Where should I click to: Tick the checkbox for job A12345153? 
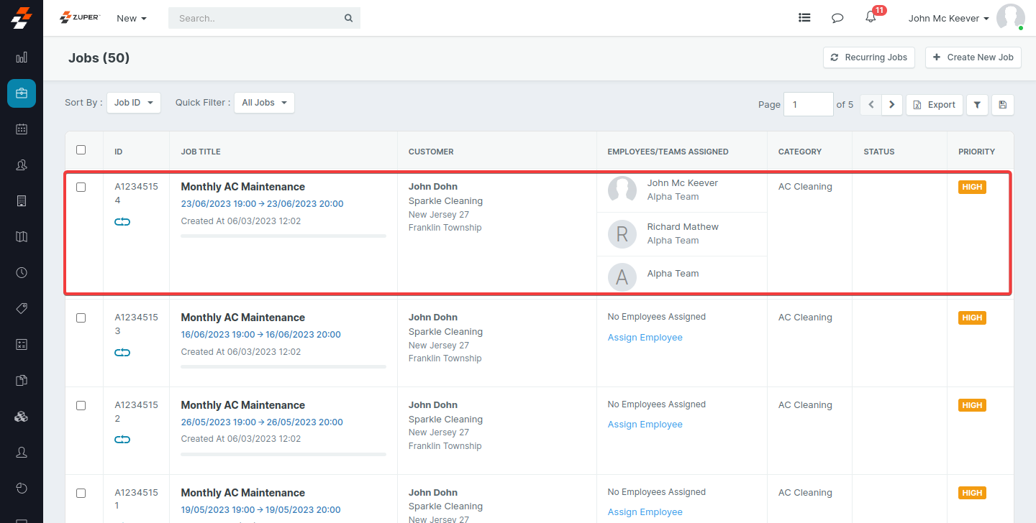click(81, 318)
